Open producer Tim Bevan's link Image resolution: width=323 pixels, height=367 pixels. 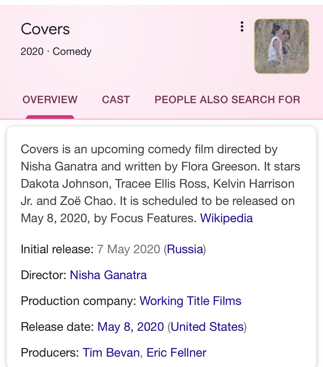coord(111,353)
